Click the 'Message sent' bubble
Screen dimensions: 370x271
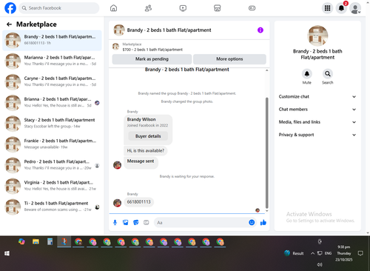click(x=141, y=162)
